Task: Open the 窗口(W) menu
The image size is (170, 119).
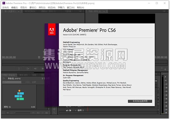Action: tap(71, 7)
